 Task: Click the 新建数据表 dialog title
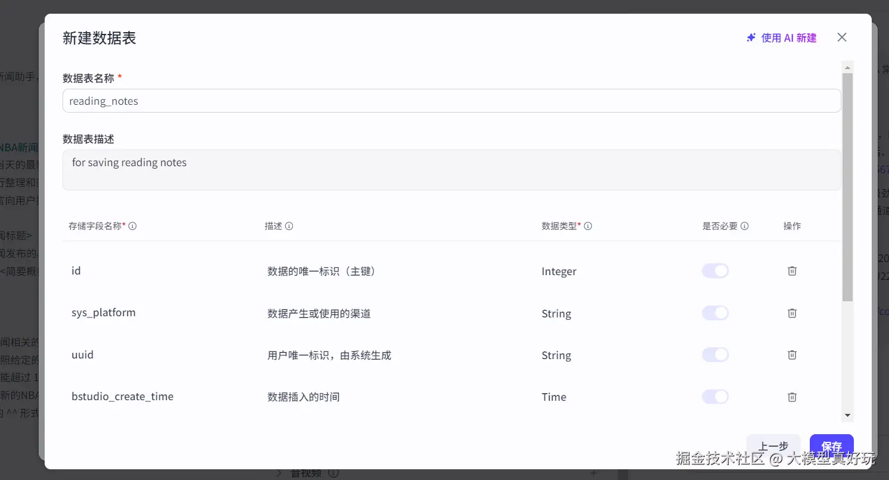[99, 38]
